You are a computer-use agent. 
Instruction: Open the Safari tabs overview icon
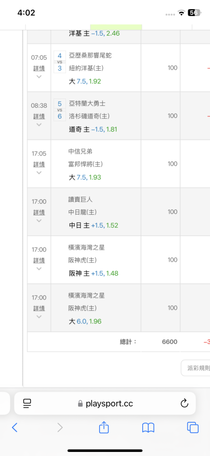[193, 428]
